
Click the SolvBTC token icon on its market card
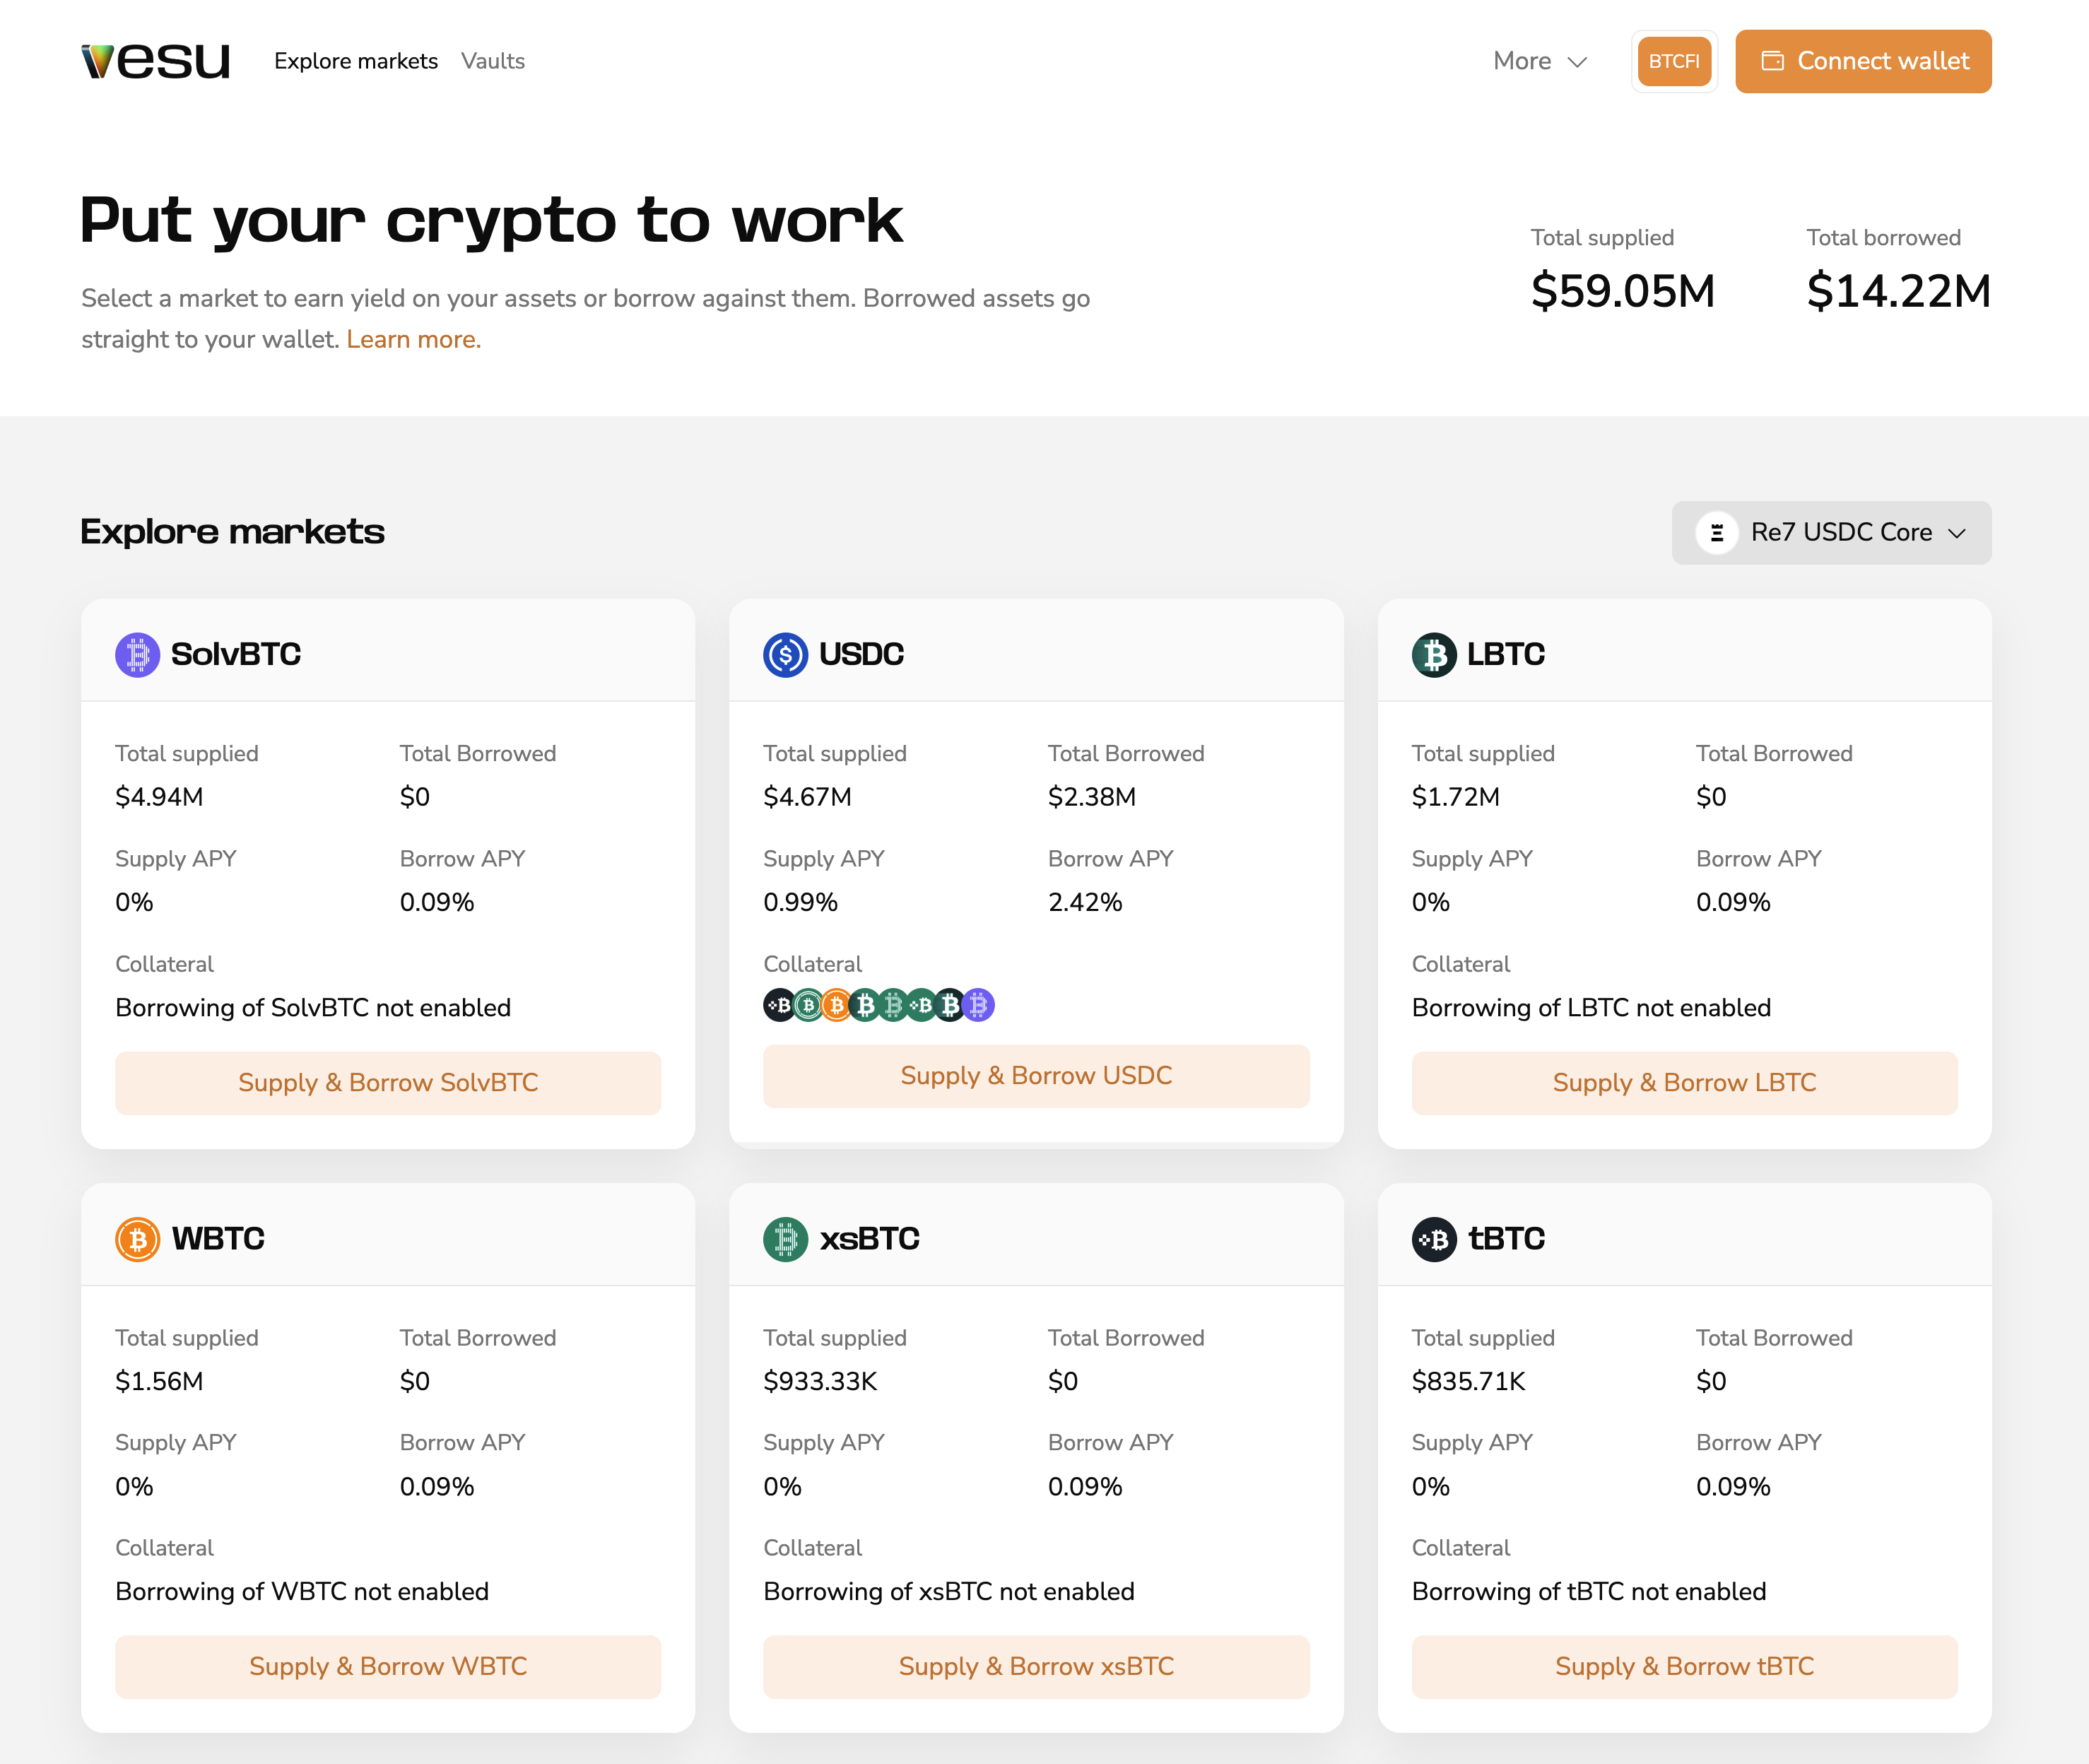tap(137, 655)
